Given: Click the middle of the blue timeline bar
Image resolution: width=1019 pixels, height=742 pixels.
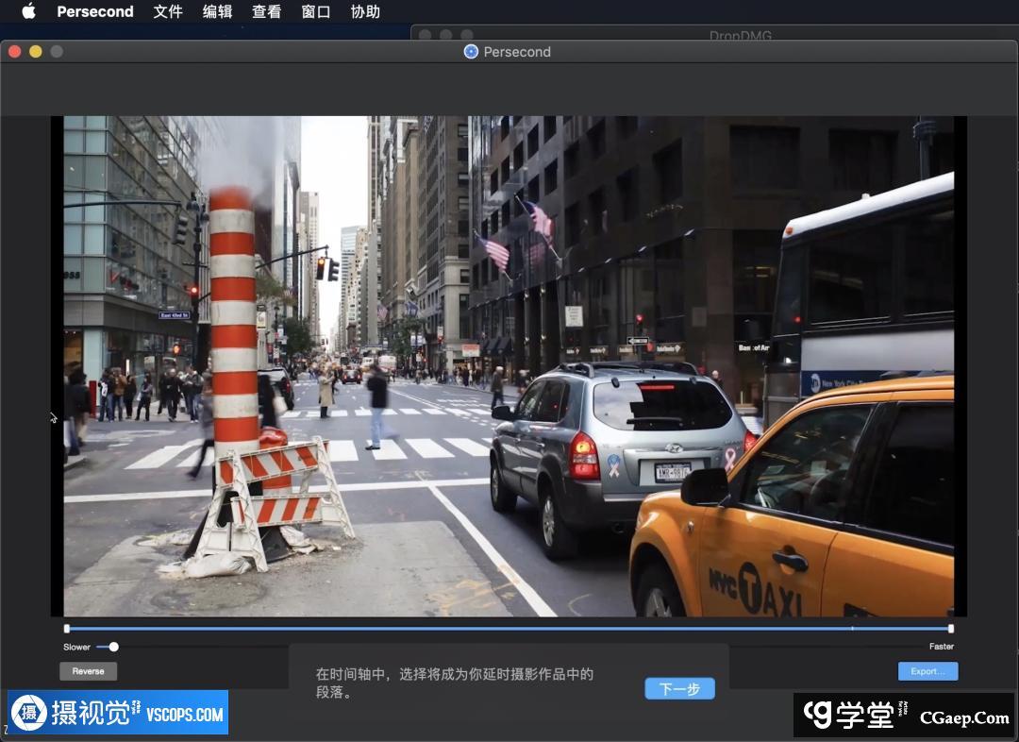Looking at the screenshot, I should click(x=509, y=628).
